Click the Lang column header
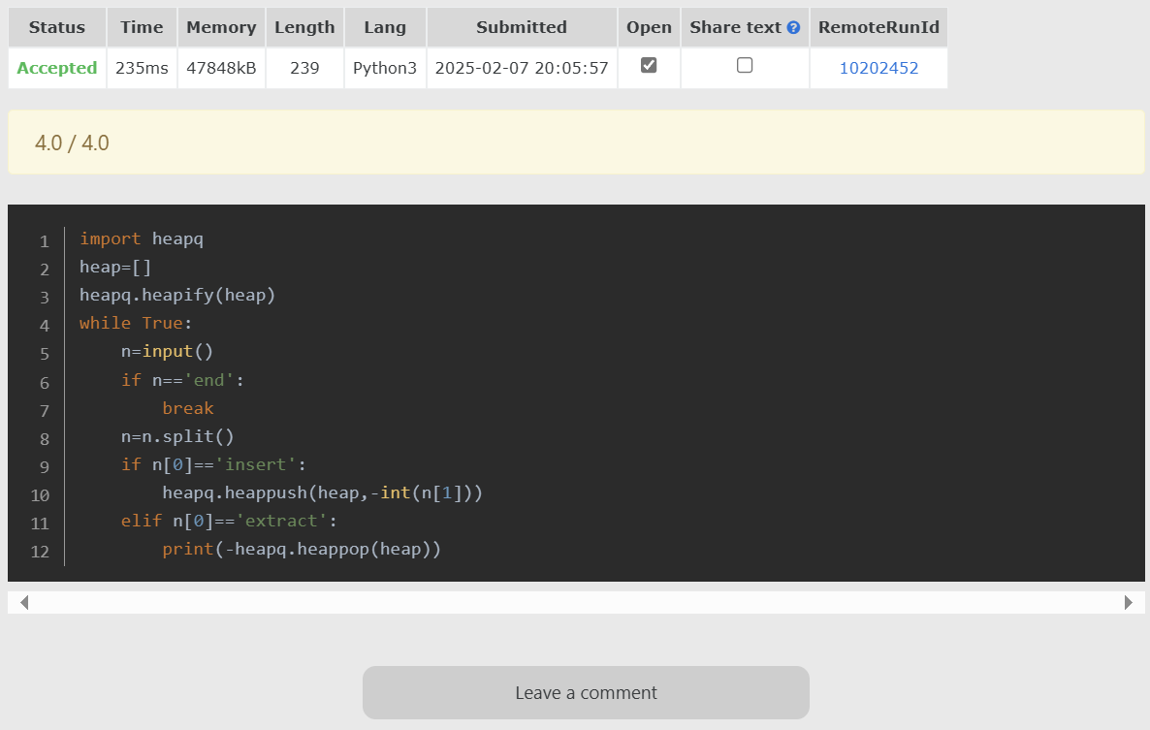 (385, 27)
